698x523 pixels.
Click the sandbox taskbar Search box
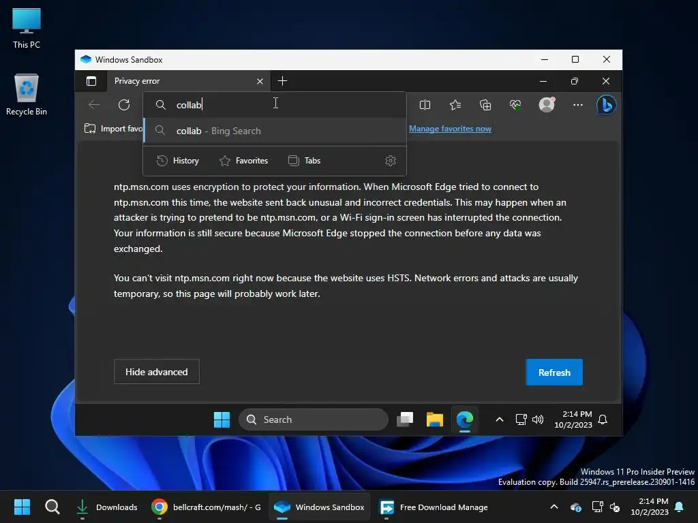(314, 419)
